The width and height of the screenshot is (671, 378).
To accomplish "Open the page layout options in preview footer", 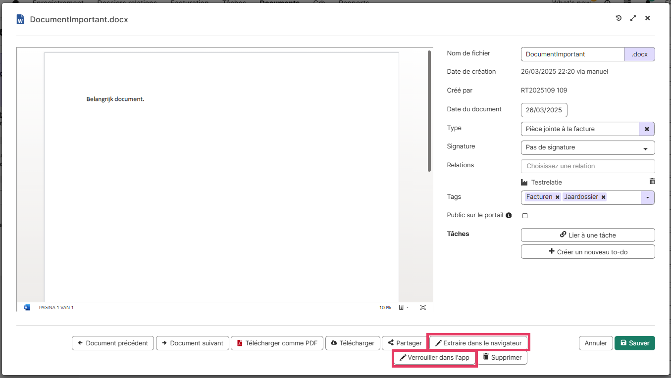I will click(x=404, y=307).
